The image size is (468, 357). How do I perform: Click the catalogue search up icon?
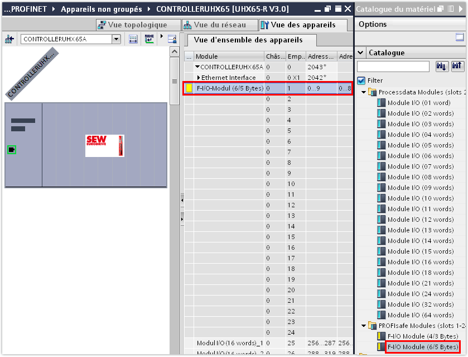coord(457,66)
